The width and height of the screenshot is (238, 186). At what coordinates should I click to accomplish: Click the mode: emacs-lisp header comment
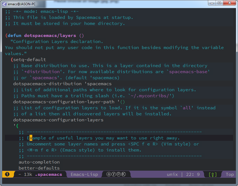click(42, 12)
